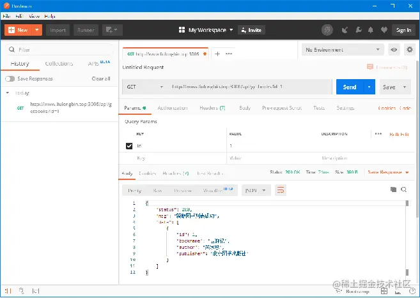Click the find and replace icon in status bar
This screenshot has height=298, width=420.
click(22, 291)
